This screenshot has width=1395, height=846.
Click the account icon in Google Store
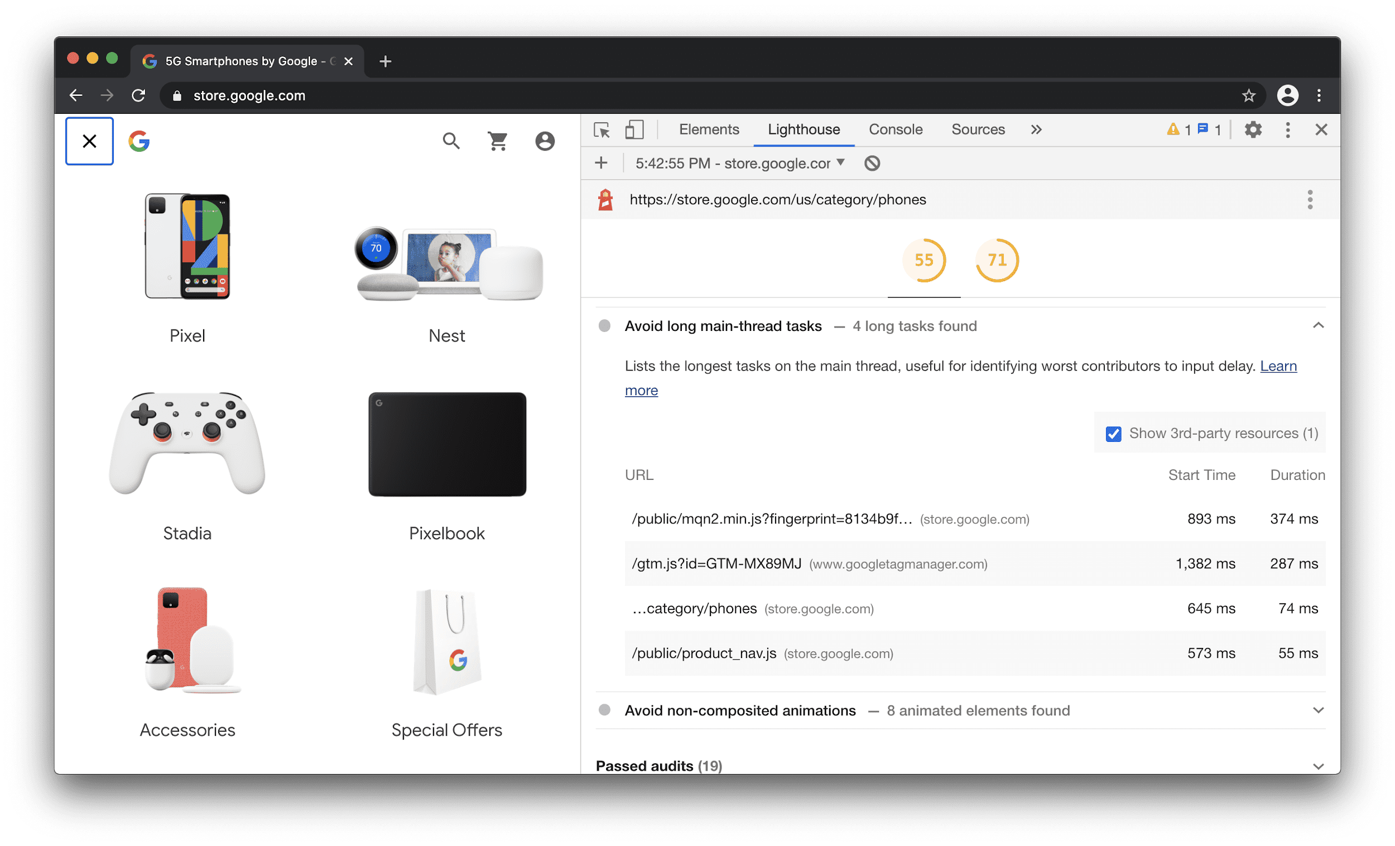542,141
